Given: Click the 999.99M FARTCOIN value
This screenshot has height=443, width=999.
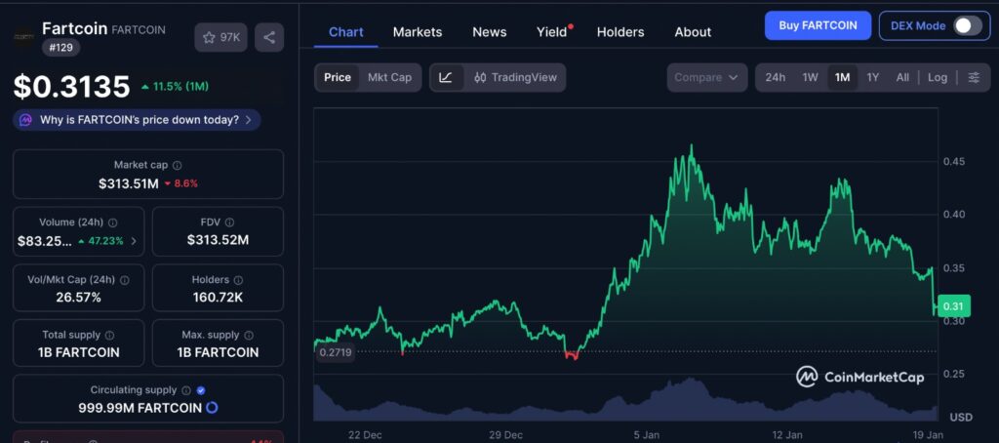Looking at the screenshot, I should [140, 408].
